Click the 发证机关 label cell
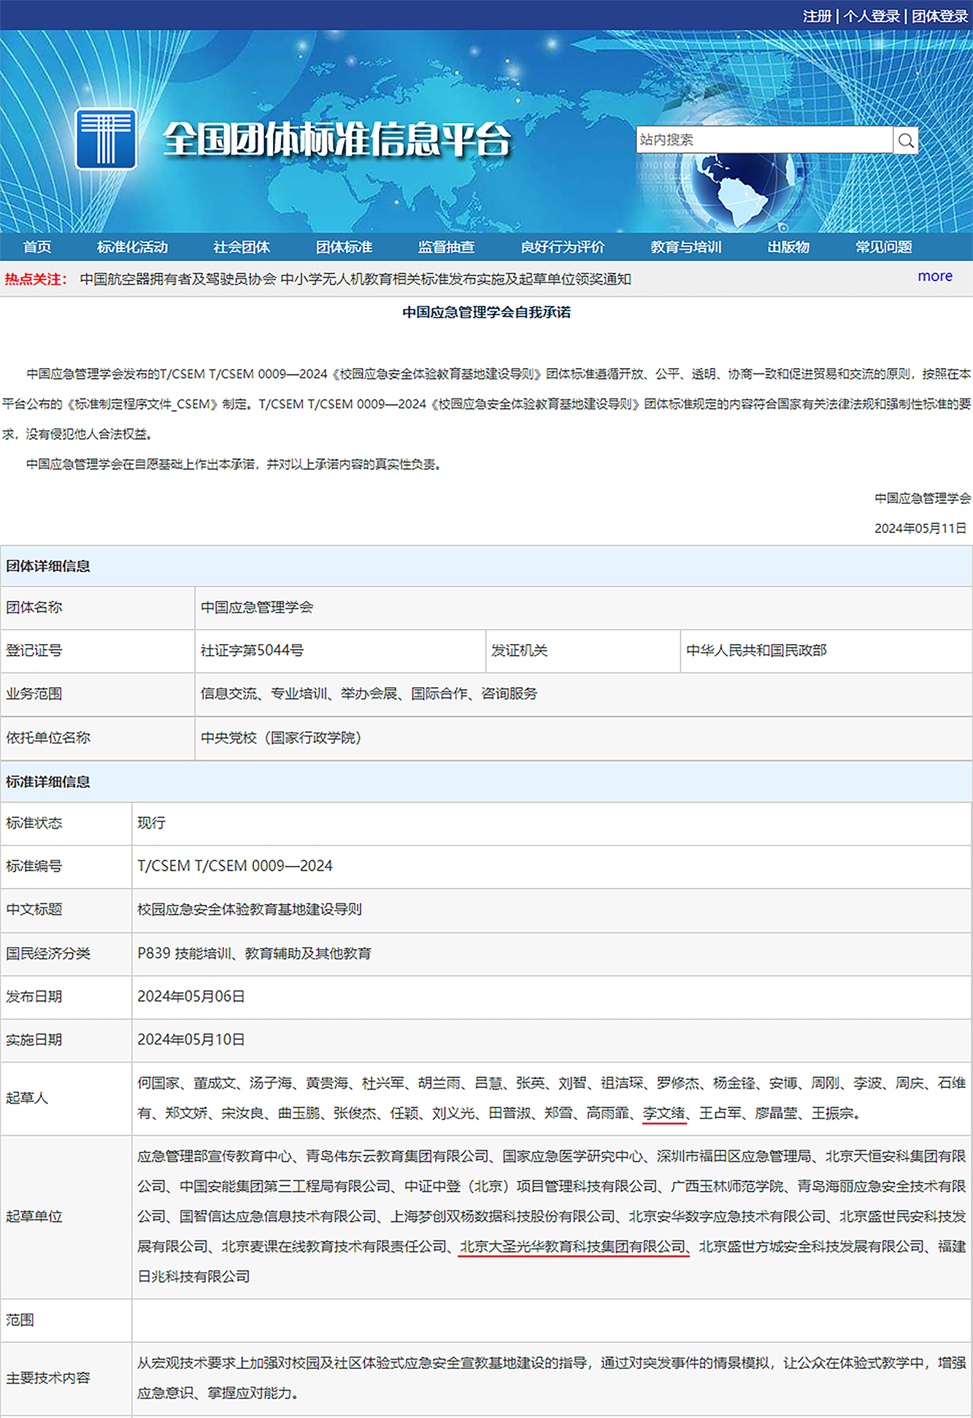 tap(583, 651)
